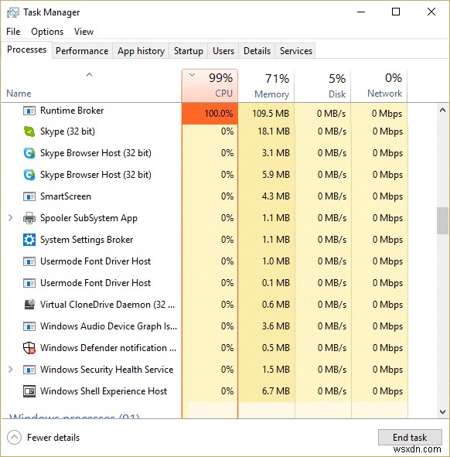Select the Windows Shell Experience Host name
Screen dimensions: 450x457
(104, 391)
